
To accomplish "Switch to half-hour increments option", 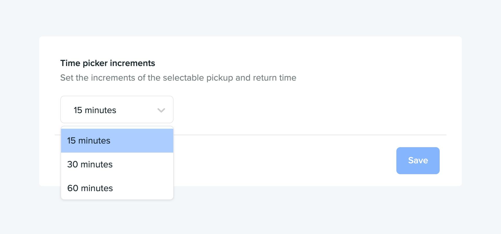I will (x=117, y=164).
